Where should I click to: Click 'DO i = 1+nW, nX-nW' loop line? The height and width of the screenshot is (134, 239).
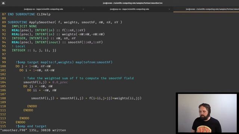coord(37,70)
